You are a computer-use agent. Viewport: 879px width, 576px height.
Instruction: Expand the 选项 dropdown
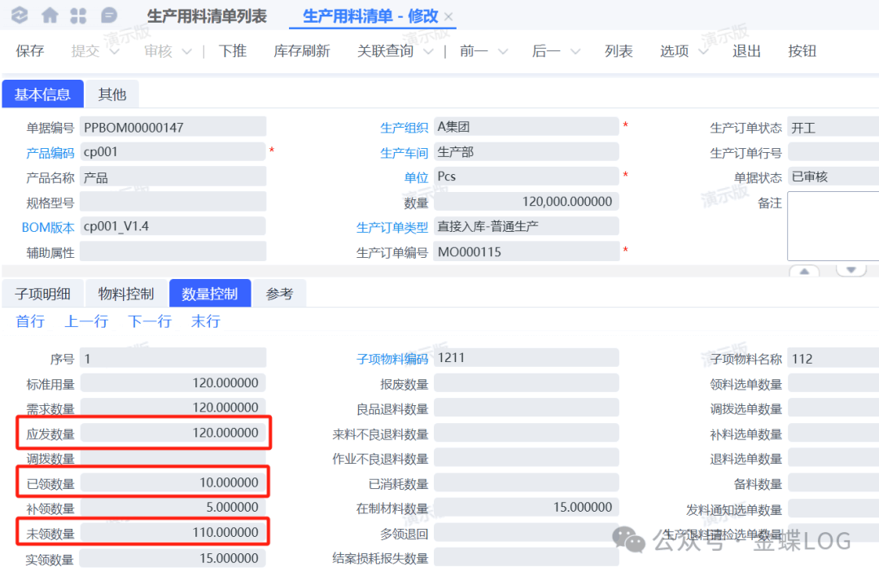702,52
